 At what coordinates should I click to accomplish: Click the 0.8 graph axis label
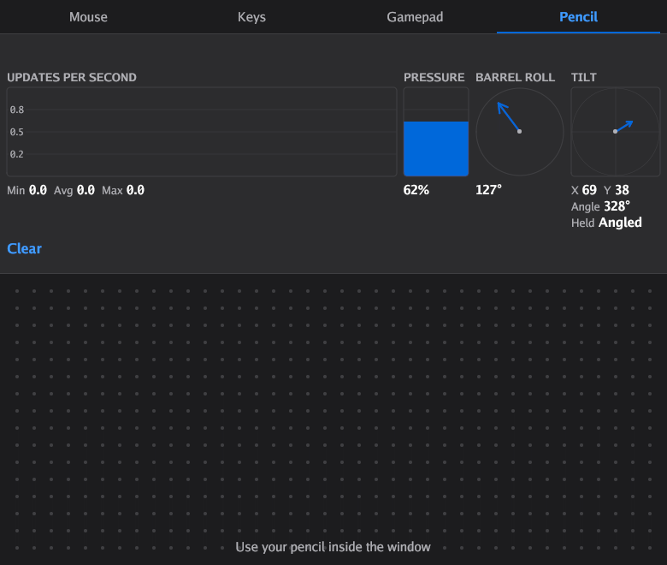[x=17, y=110]
